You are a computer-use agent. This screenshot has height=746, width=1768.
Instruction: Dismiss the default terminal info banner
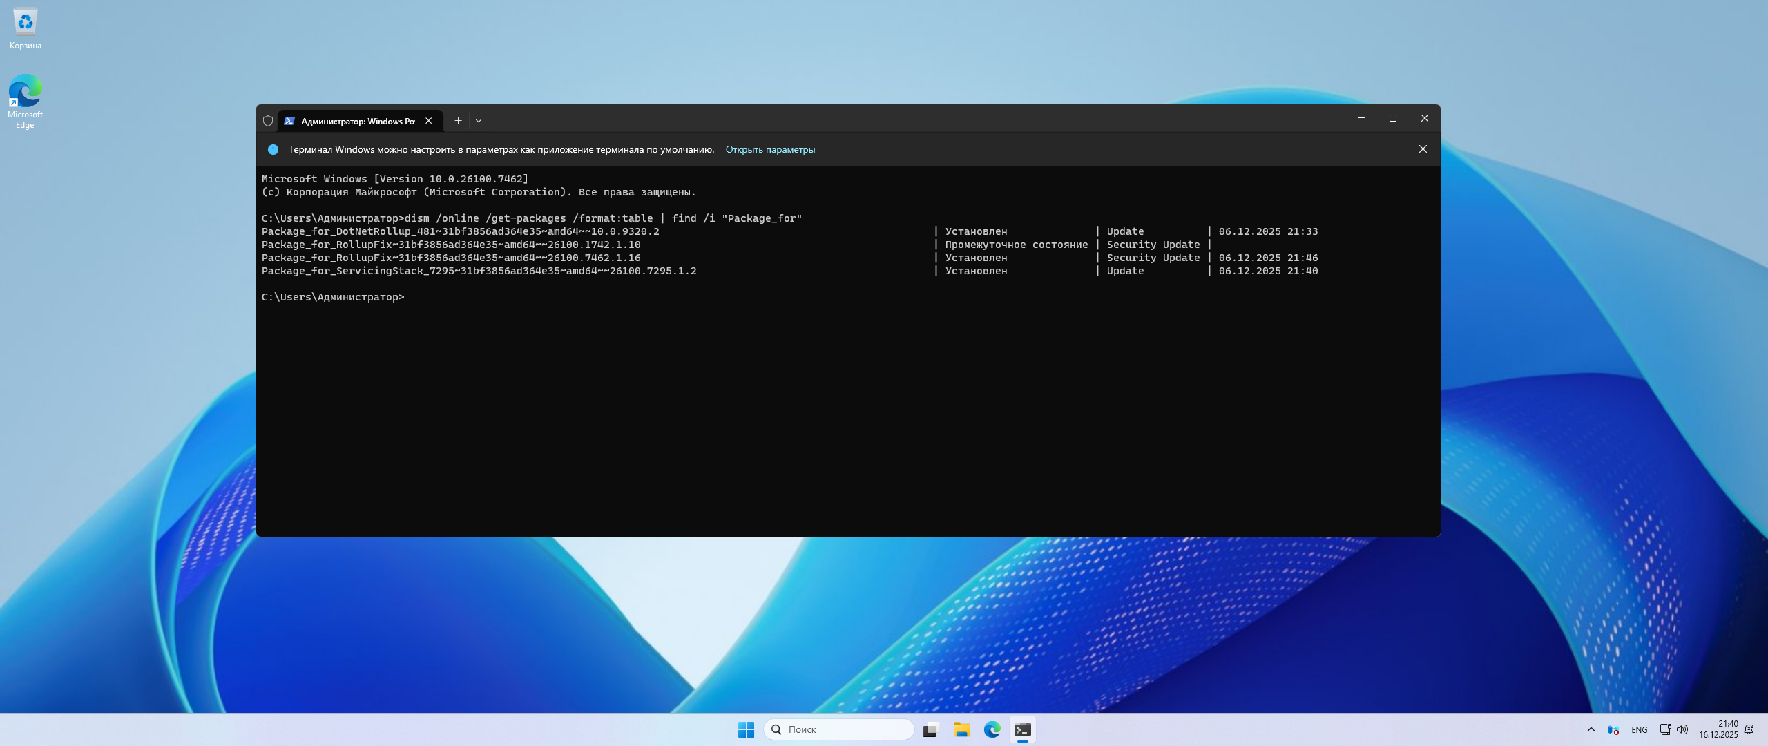pos(1423,149)
